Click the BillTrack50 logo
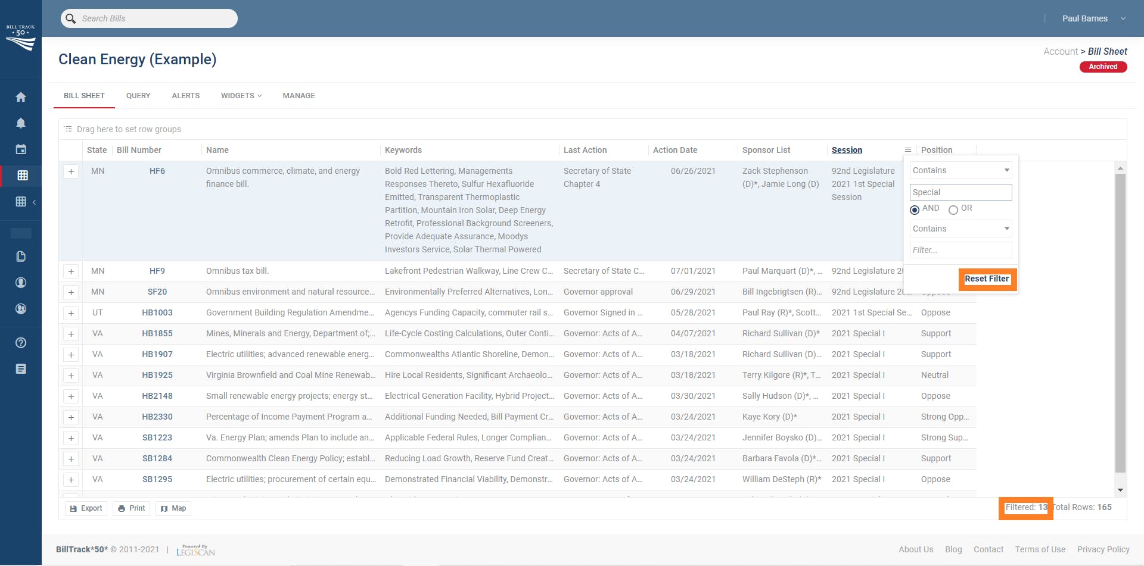 [21, 37]
